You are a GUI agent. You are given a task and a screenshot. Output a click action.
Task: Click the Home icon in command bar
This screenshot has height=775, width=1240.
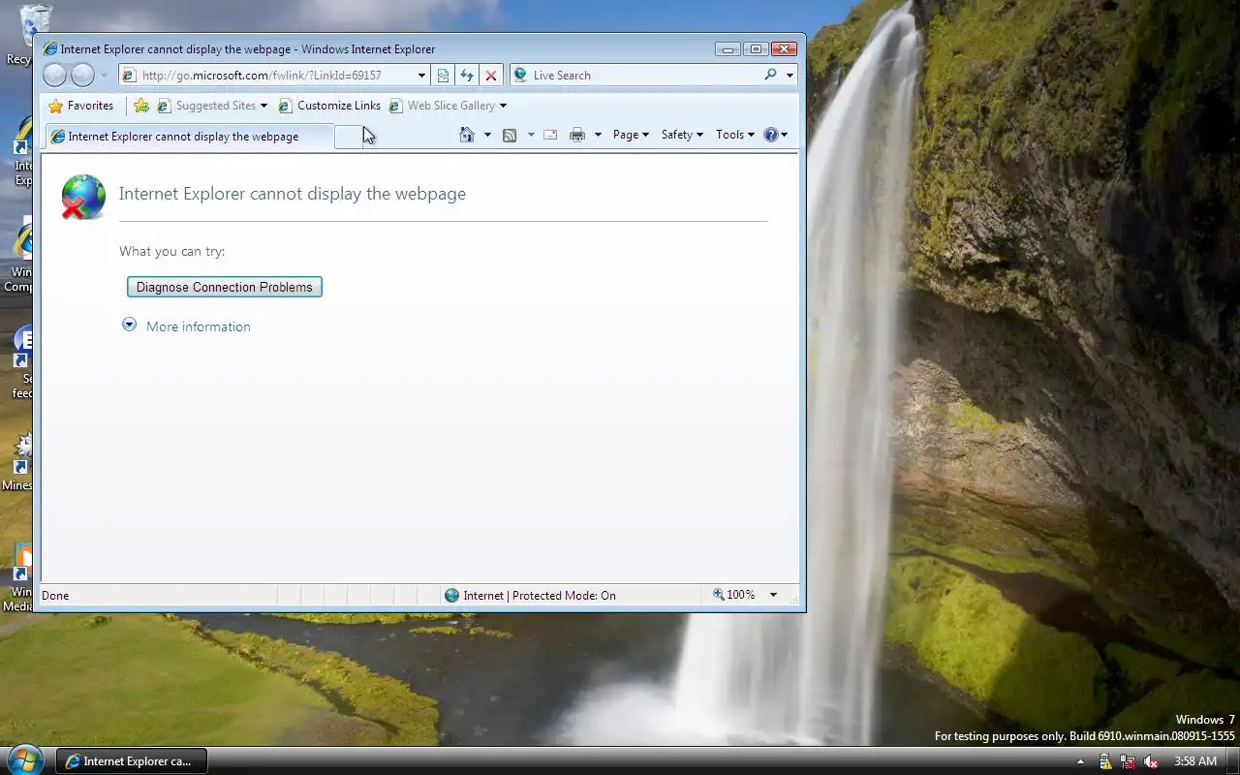467,135
